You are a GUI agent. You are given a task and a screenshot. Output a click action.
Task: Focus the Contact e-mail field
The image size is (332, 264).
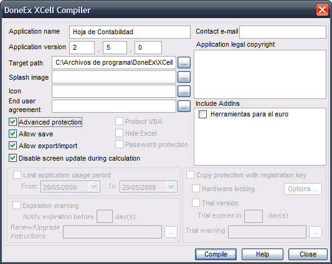pyautogui.click(x=283, y=32)
